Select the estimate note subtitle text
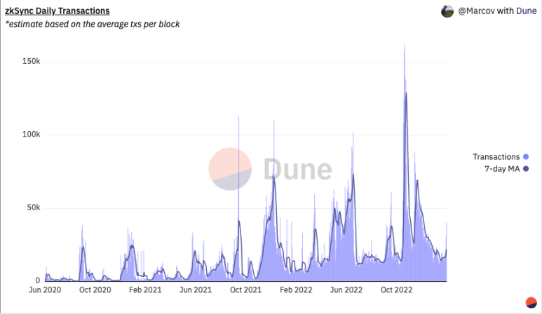 tap(93, 25)
